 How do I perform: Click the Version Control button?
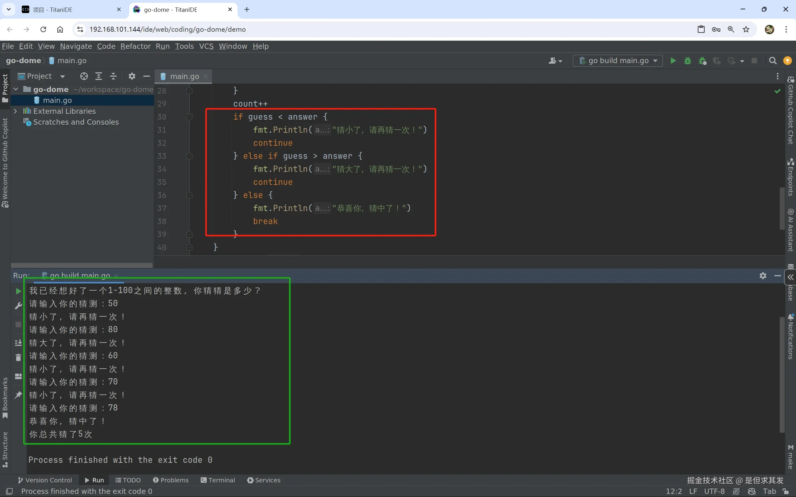pos(45,480)
